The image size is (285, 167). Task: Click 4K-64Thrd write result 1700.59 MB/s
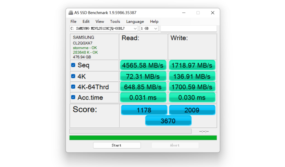pyautogui.click(x=192, y=87)
